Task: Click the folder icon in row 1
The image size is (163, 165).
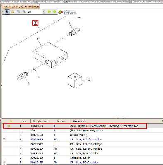Action: (x=9, y=126)
